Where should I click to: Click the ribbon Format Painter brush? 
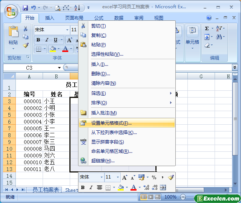click(x=26, y=45)
